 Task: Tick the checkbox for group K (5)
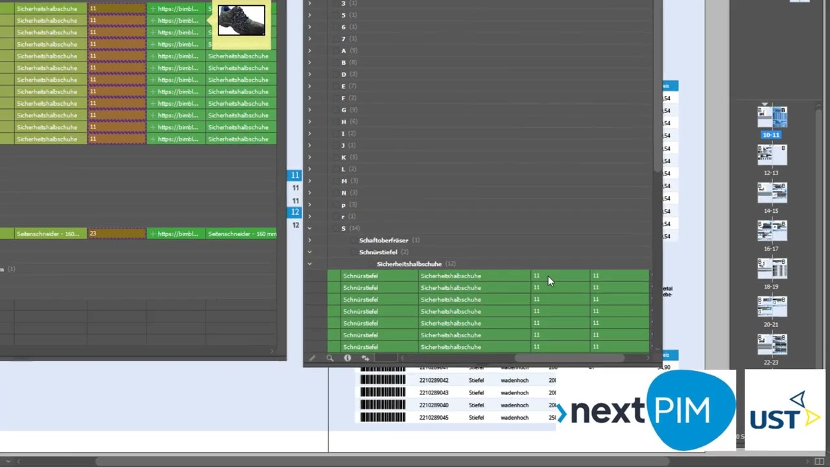[x=335, y=157]
